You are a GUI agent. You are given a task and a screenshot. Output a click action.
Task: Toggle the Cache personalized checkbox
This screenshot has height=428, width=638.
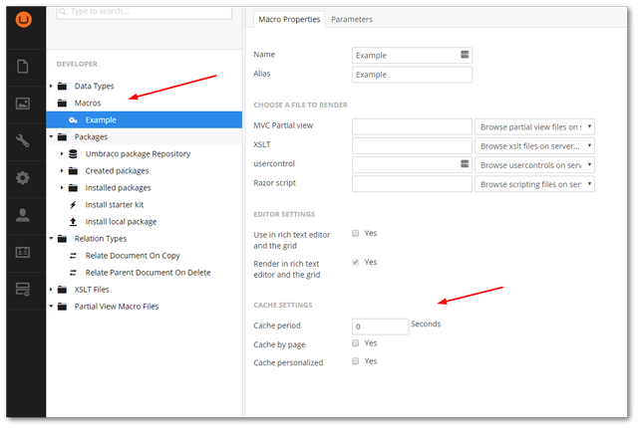355,361
